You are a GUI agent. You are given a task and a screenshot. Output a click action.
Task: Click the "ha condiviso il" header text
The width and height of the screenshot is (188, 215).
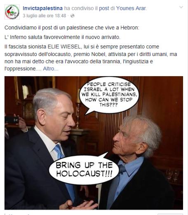click(81, 8)
